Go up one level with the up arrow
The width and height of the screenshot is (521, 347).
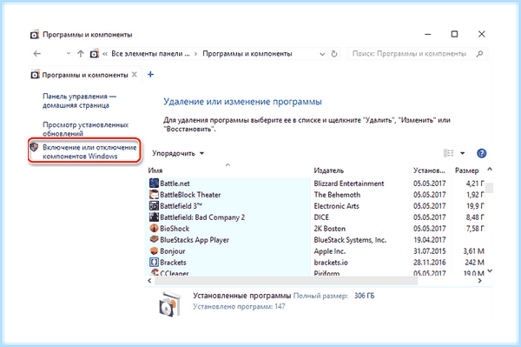(81, 54)
